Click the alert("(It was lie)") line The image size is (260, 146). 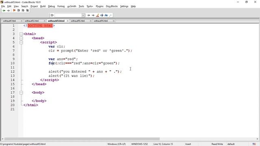(x=71, y=76)
